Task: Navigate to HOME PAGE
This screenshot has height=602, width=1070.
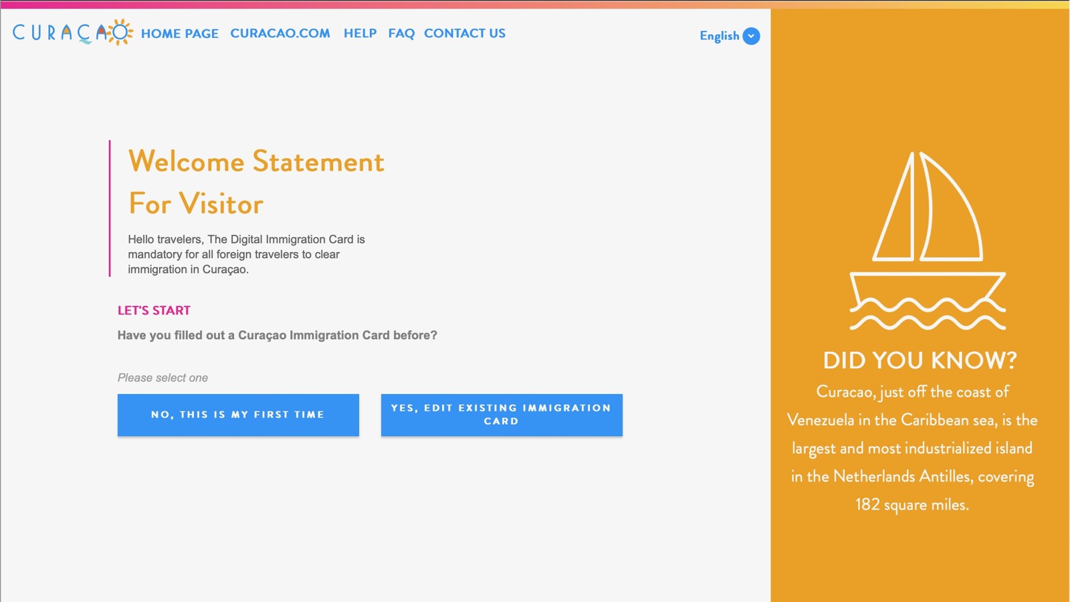Action: pyautogui.click(x=179, y=33)
